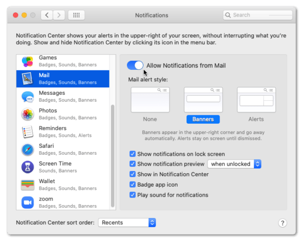Viewport: 304px width, 243px height.
Task: Click the Messages speech bubble icon
Action: (27, 96)
